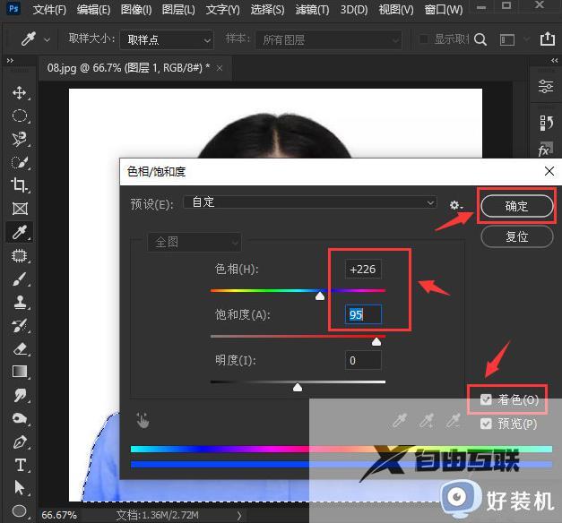Click the 复位 reset button

click(x=517, y=236)
